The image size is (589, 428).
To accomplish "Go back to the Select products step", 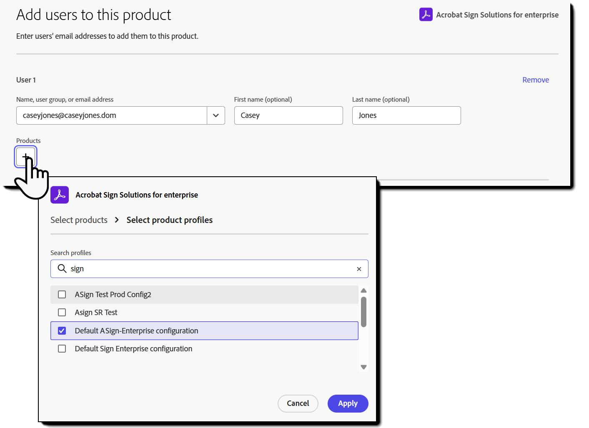I will click(x=79, y=220).
